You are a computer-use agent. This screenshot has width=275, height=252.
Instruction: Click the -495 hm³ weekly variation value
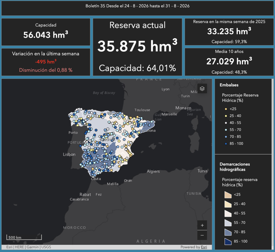tap(46, 62)
